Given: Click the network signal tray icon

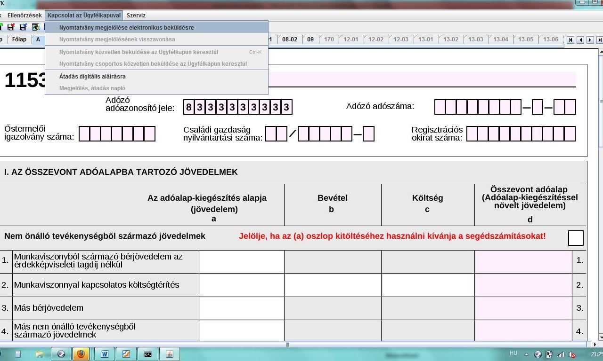Looking at the screenshot, I should 561,354.
